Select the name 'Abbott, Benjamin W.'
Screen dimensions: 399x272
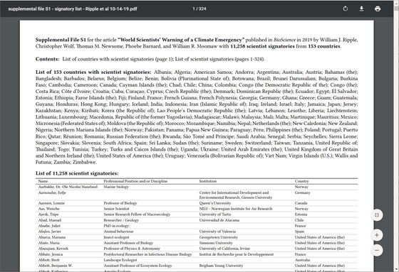[56, 266]
